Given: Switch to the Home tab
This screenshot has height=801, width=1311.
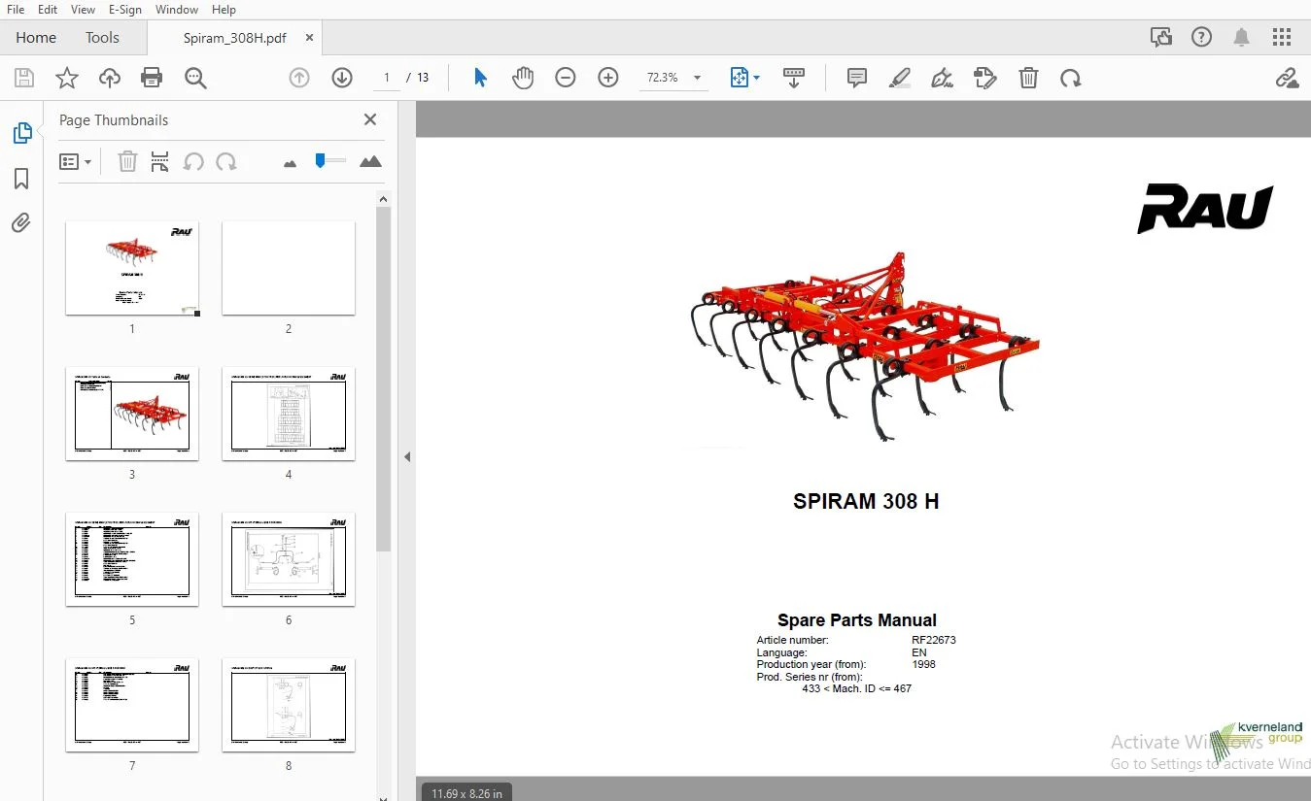Looking at the screenshot, I should (36, 37).
